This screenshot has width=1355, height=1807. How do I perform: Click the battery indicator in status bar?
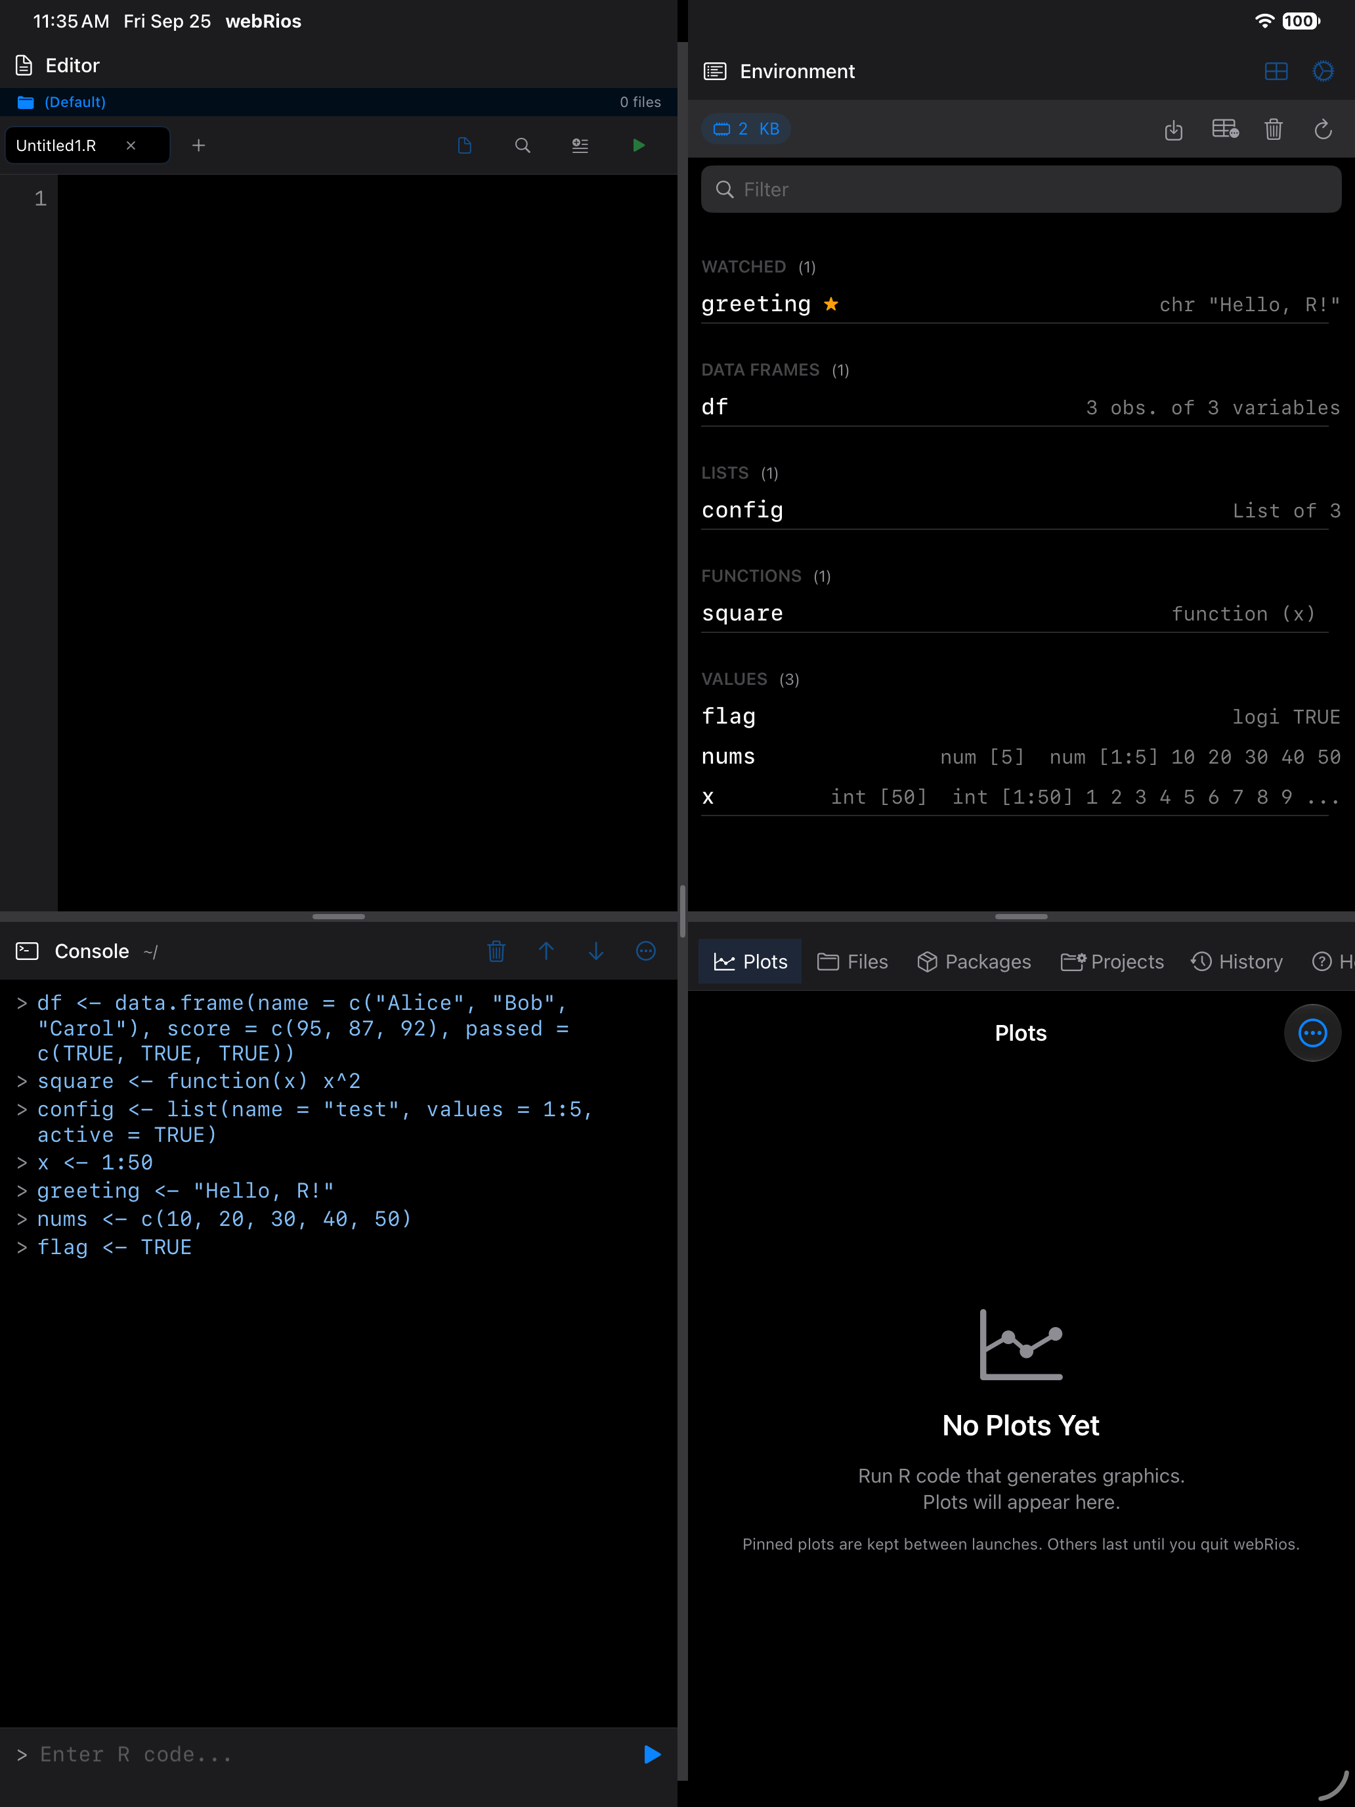[1301, 21]
